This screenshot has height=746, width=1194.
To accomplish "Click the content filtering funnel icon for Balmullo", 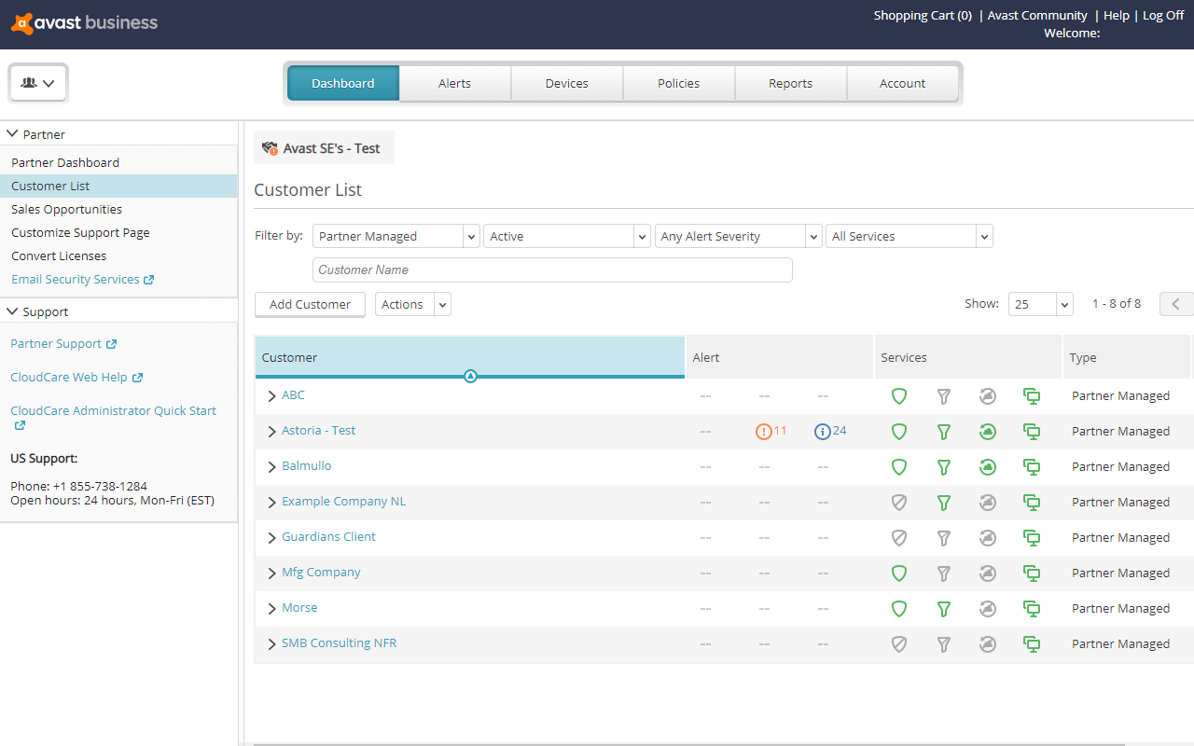I will (943, 466).
